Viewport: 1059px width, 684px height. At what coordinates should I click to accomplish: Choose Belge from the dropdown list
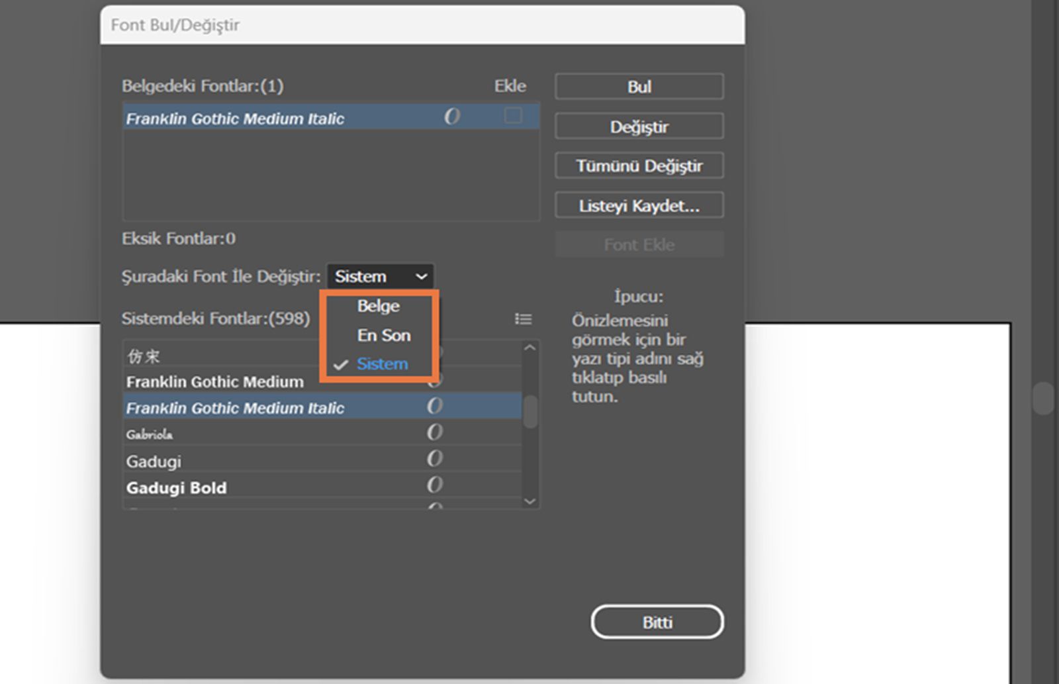(379, 306)
